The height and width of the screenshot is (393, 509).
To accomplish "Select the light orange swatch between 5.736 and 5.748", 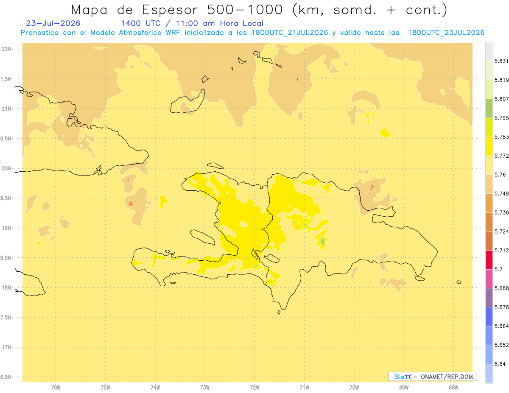I will [x=489, y=203].
